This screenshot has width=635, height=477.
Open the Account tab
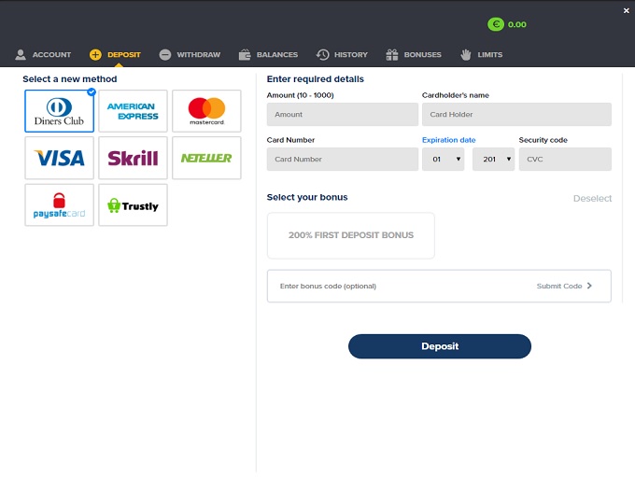[x=43, y=55]
